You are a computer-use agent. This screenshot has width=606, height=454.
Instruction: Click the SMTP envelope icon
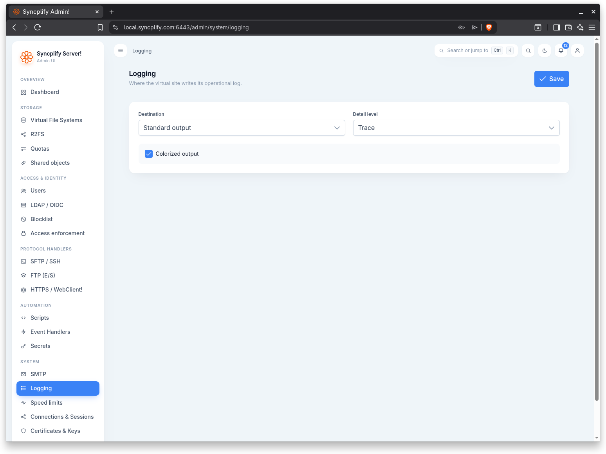tap(23, 374)
